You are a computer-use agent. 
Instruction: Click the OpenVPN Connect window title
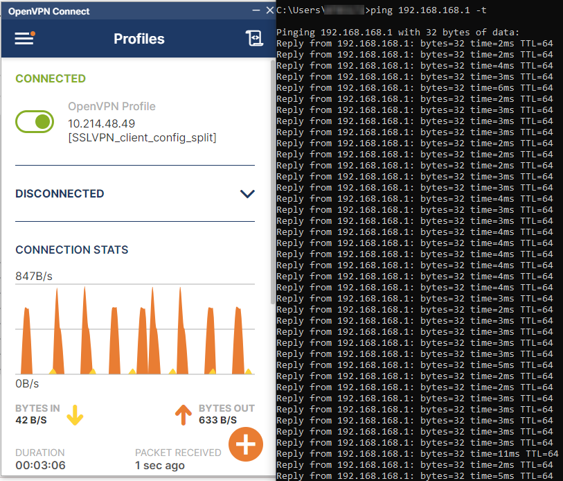point(49,11)
